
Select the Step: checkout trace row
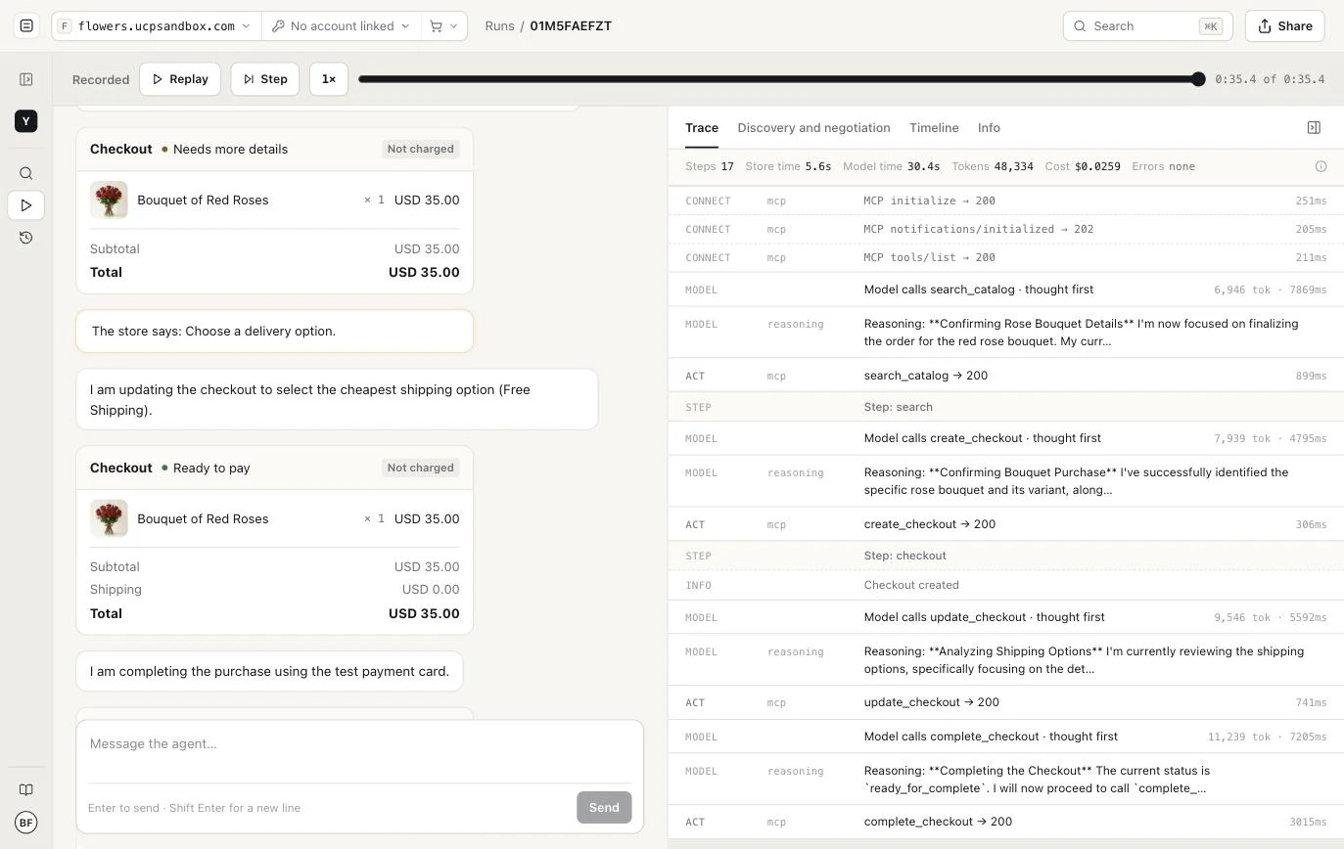[x=1005, y=556]
